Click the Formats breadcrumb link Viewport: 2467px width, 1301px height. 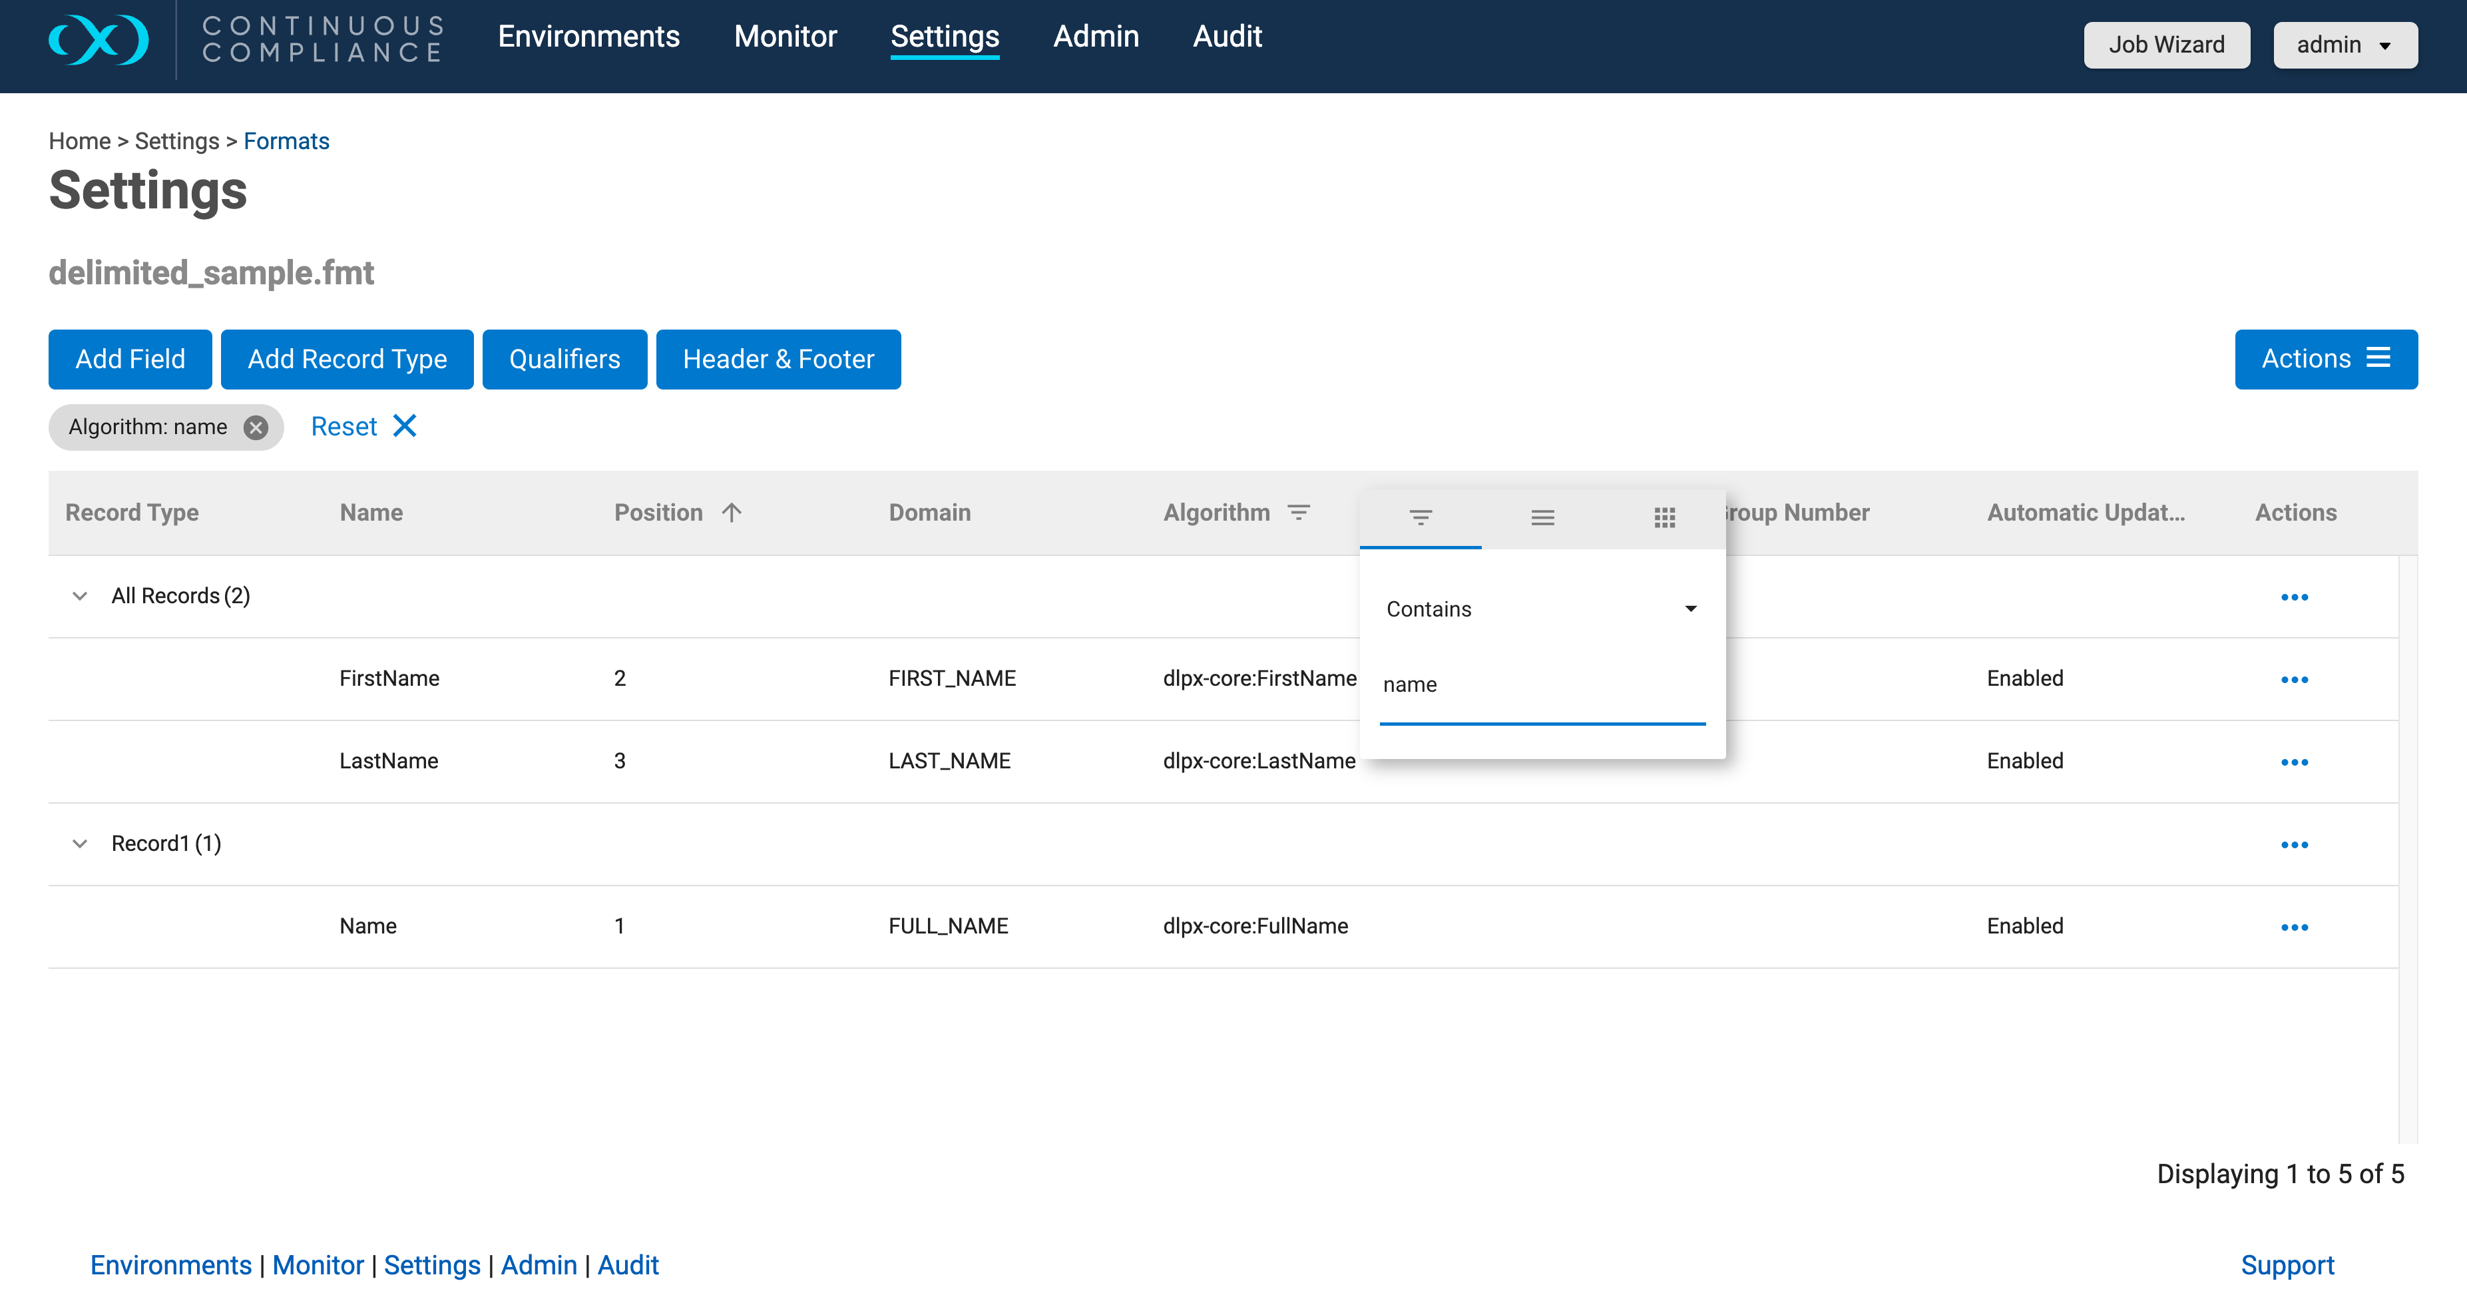click(x=286, y=141)
